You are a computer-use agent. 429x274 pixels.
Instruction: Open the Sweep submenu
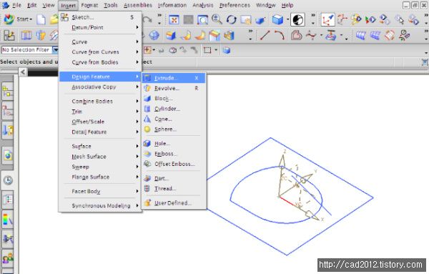(x=100, y=167)
